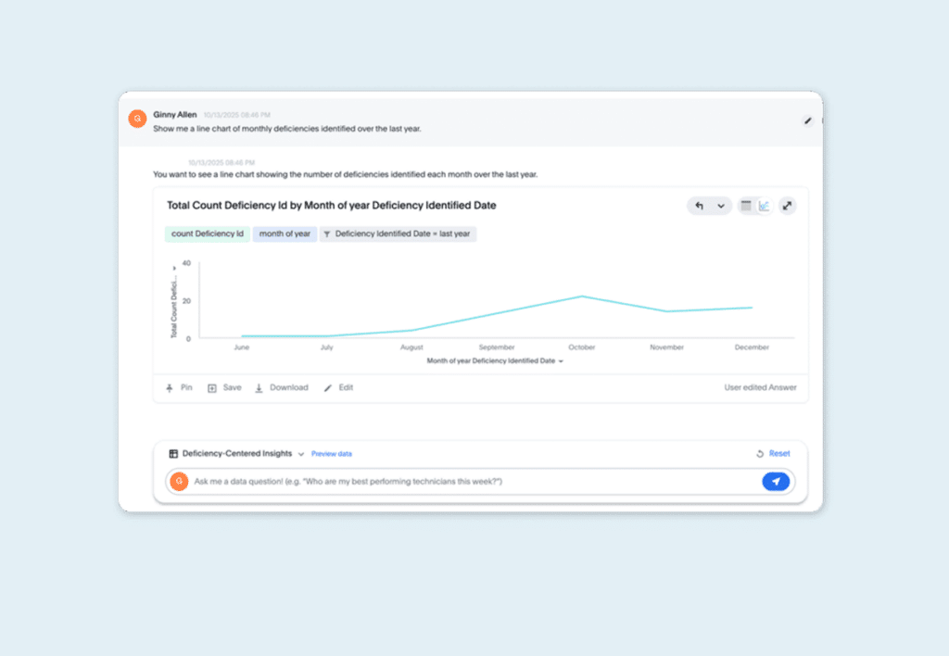Switch to table view toggle

(746, 206)
